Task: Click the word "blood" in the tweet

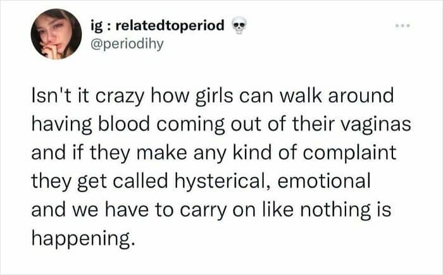Action: point(123,125)
